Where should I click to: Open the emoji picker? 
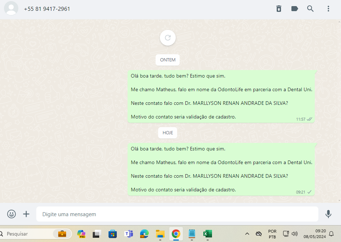click(x=11, y=214)
